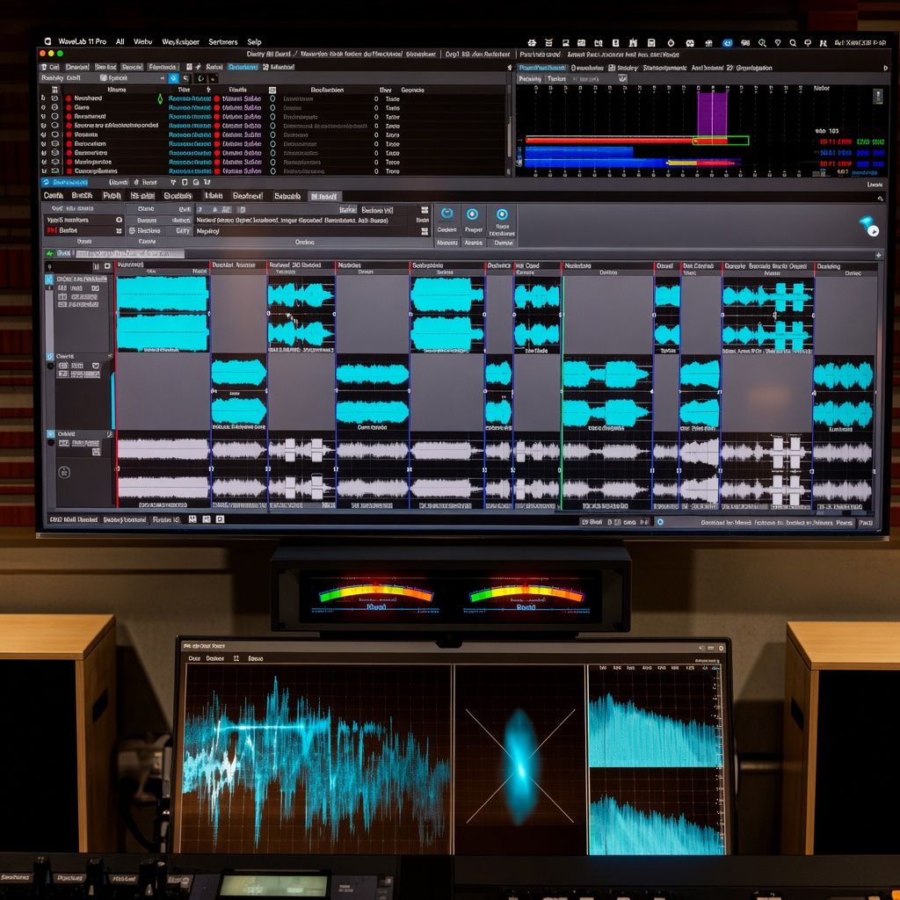
Task: Click the green vertical cursor line in the montage
Action: click(562, 393)
